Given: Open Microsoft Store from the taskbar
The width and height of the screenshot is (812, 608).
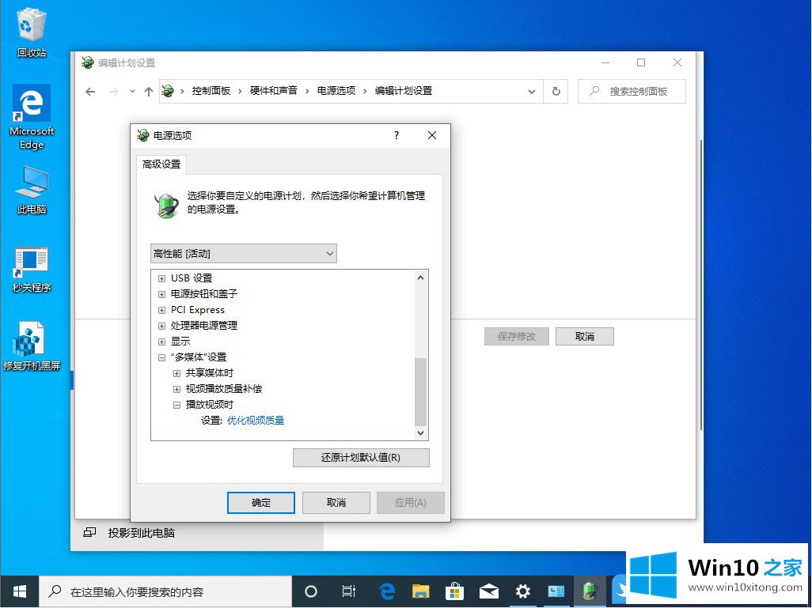Looking at the screenshot, I should pos(454,591).
